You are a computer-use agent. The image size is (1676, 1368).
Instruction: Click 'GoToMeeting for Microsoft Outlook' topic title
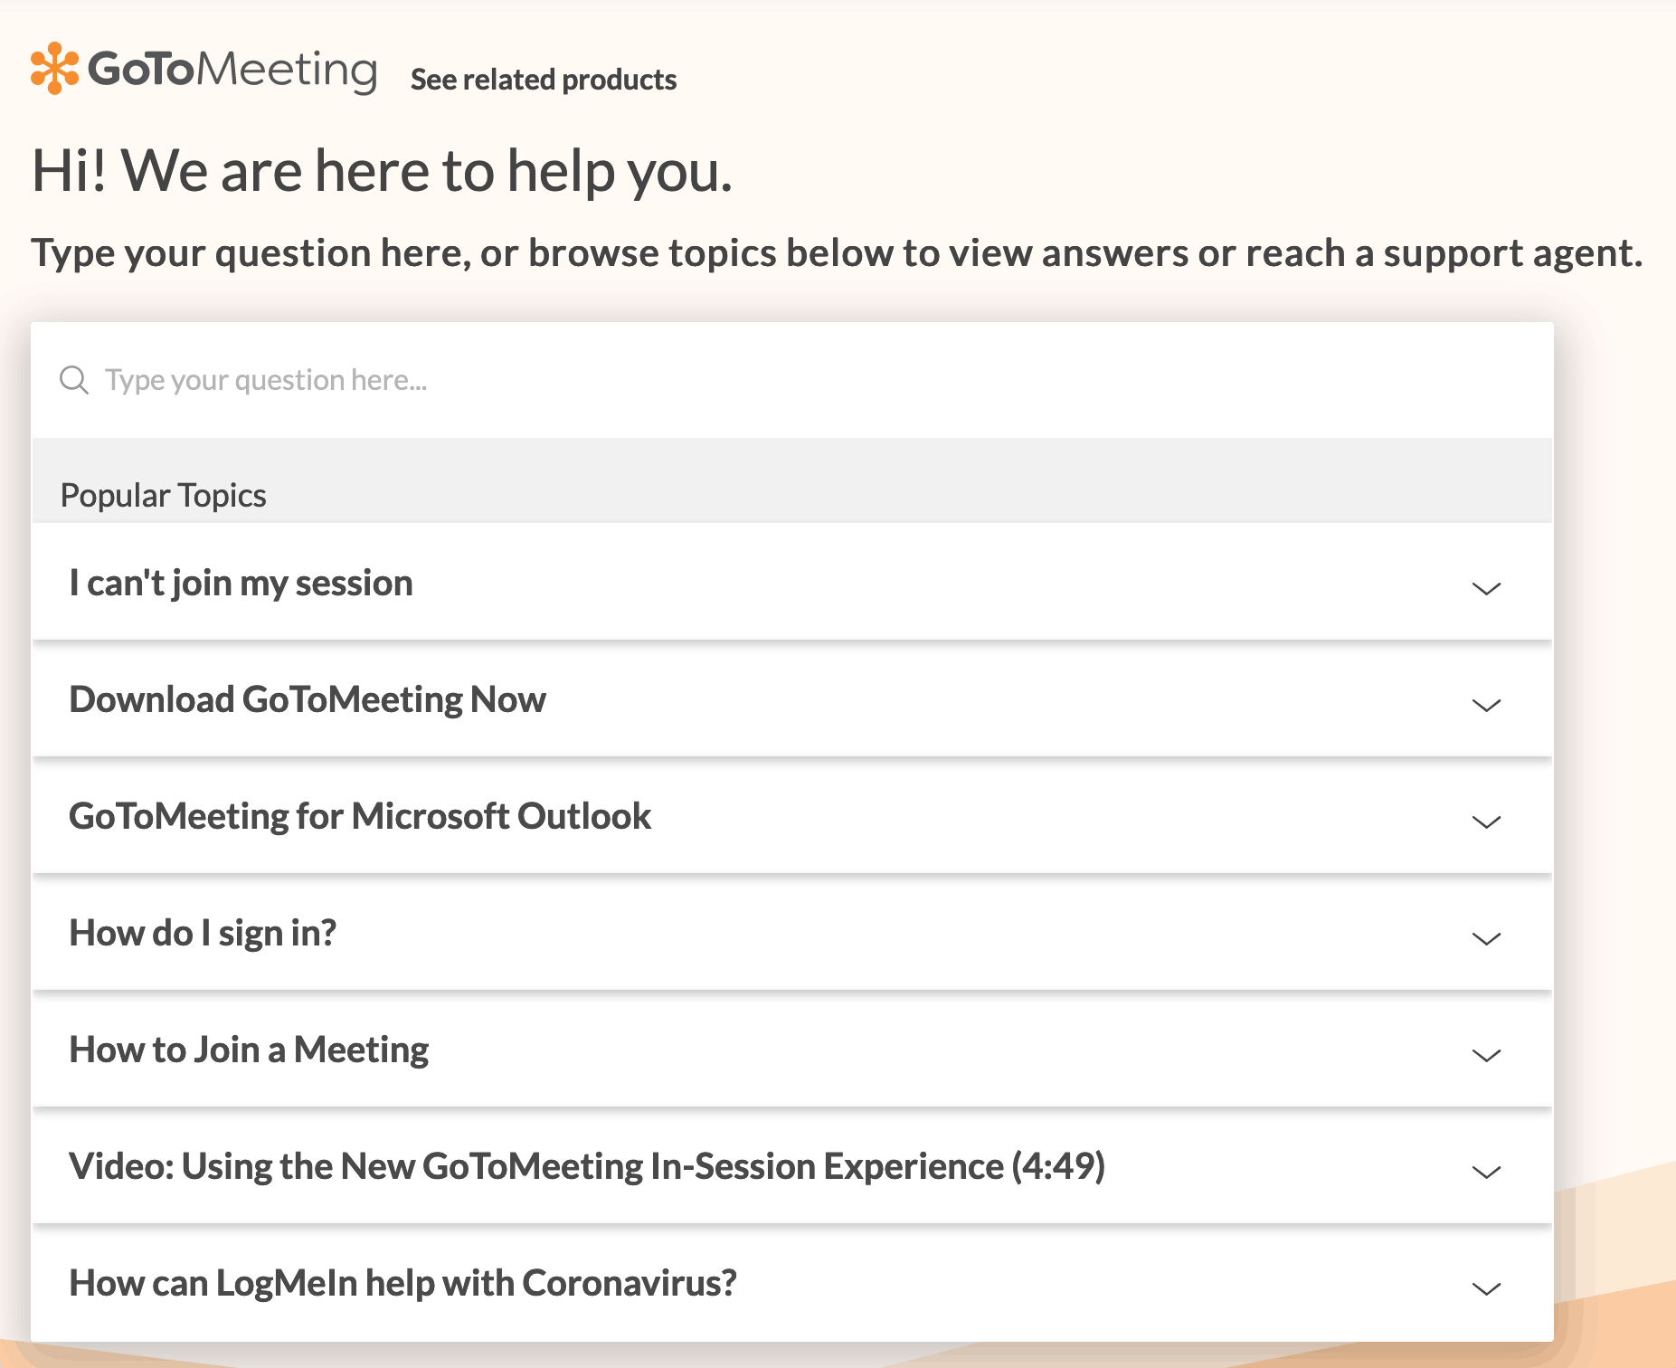click(x=359, y=816)
